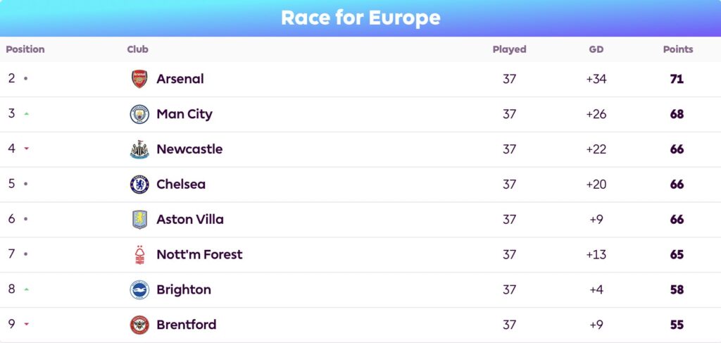Open the Arsenal club link

coord(180,79)
